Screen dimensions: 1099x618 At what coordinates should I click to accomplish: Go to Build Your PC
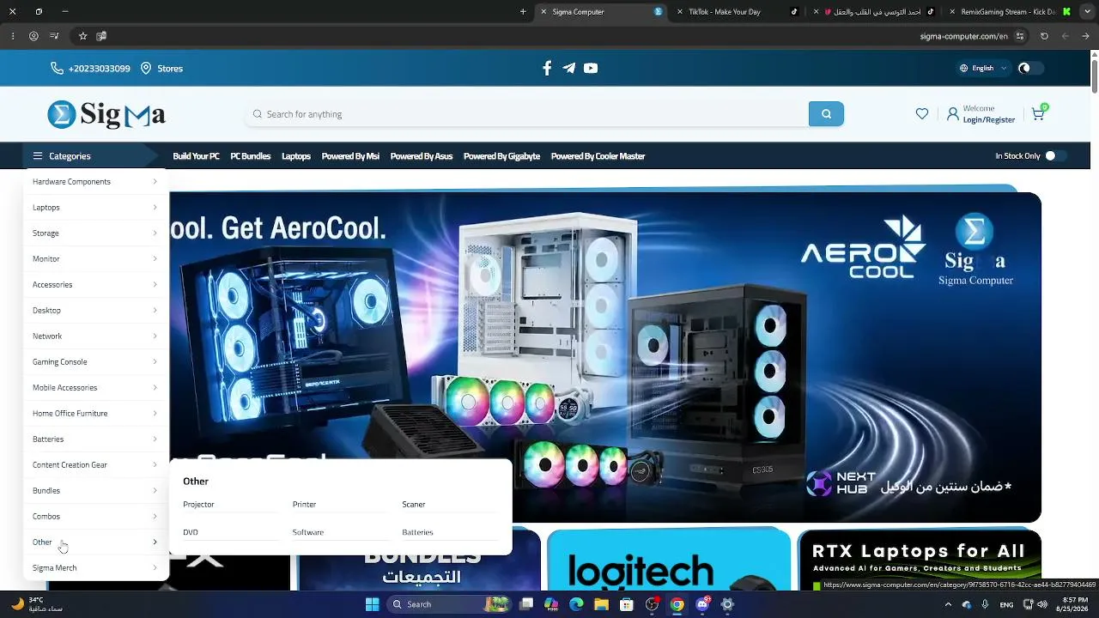pos(196,156)
